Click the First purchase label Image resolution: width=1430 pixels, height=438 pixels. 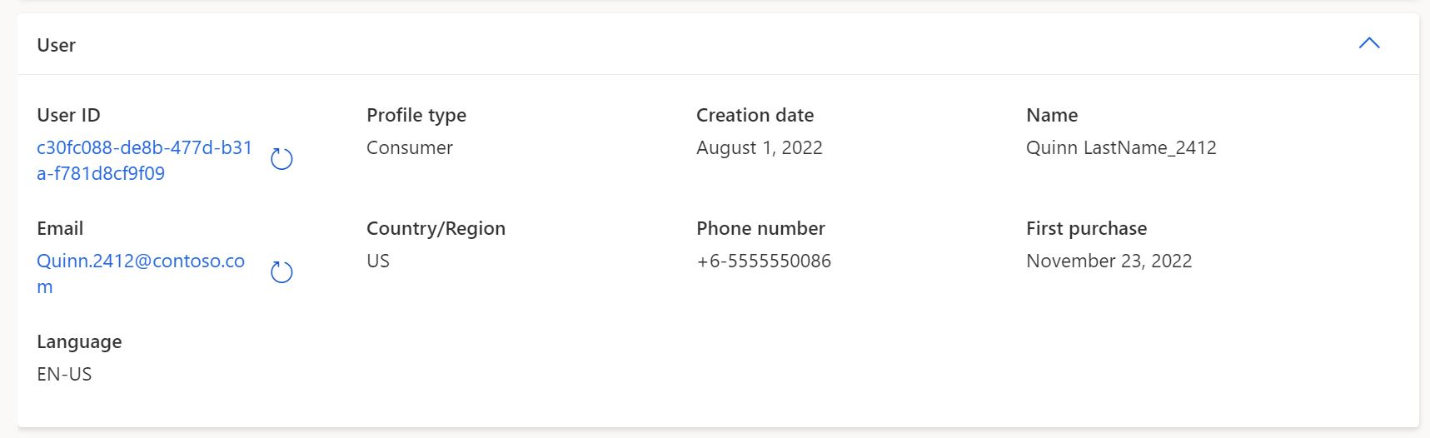pos(1086,228)
